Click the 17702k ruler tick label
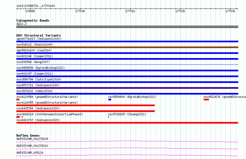Screen dimensions: 246x159 (x=180, y=11)
